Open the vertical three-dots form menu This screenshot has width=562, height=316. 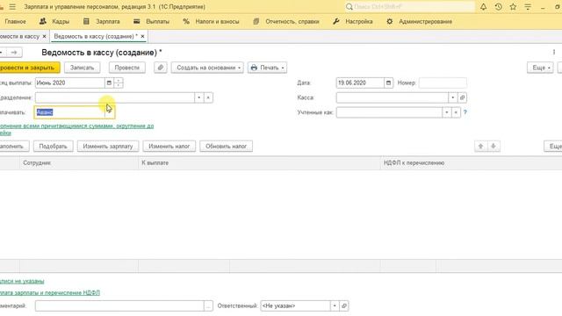(554, 53)
